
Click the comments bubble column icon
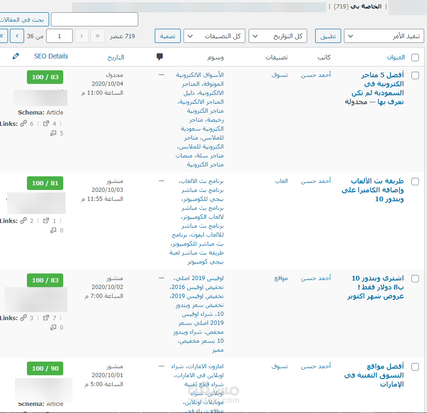(x=159, y=57)
